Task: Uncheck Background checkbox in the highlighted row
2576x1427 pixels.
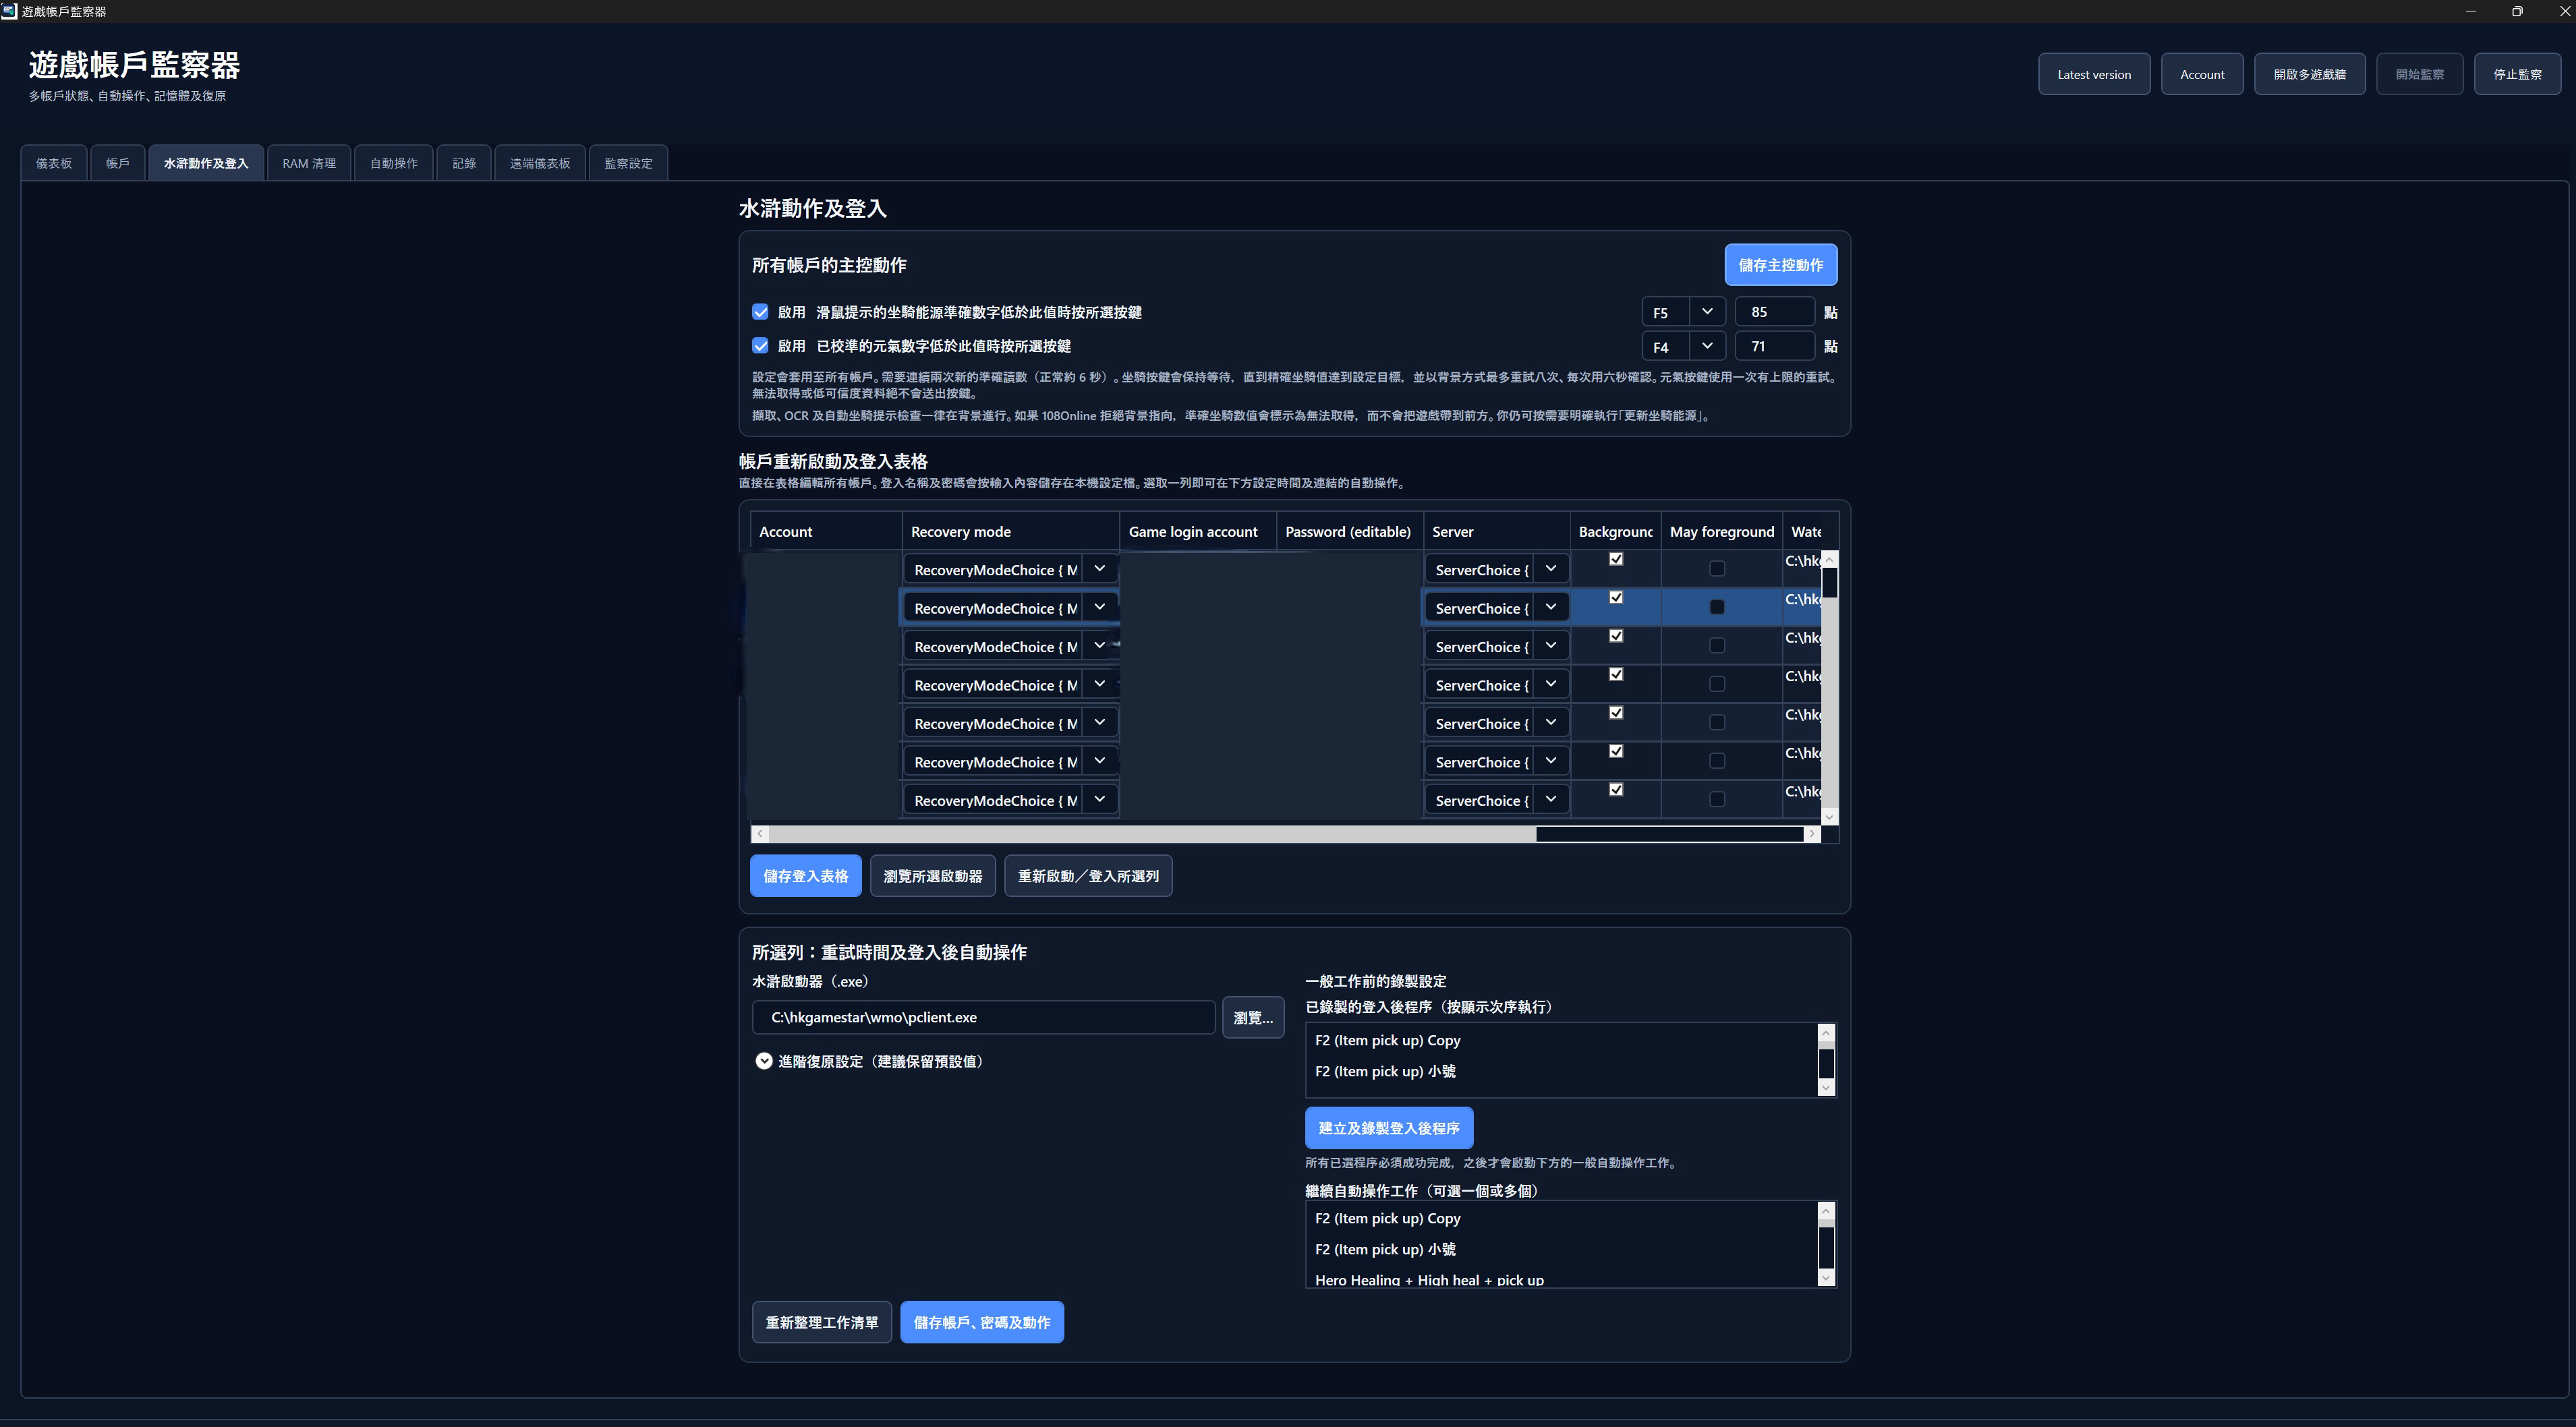Action: (x=1616, y=597)
